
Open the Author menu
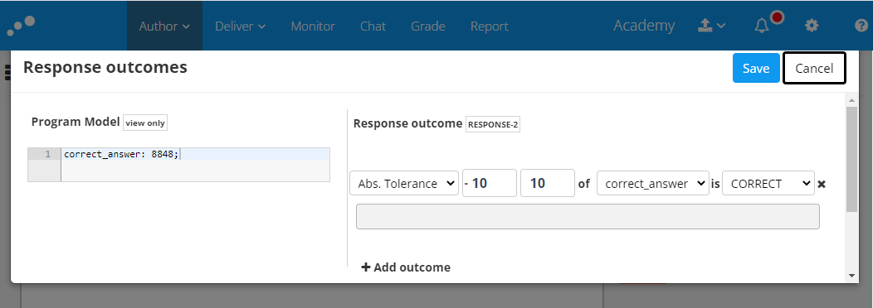(164, 26)
